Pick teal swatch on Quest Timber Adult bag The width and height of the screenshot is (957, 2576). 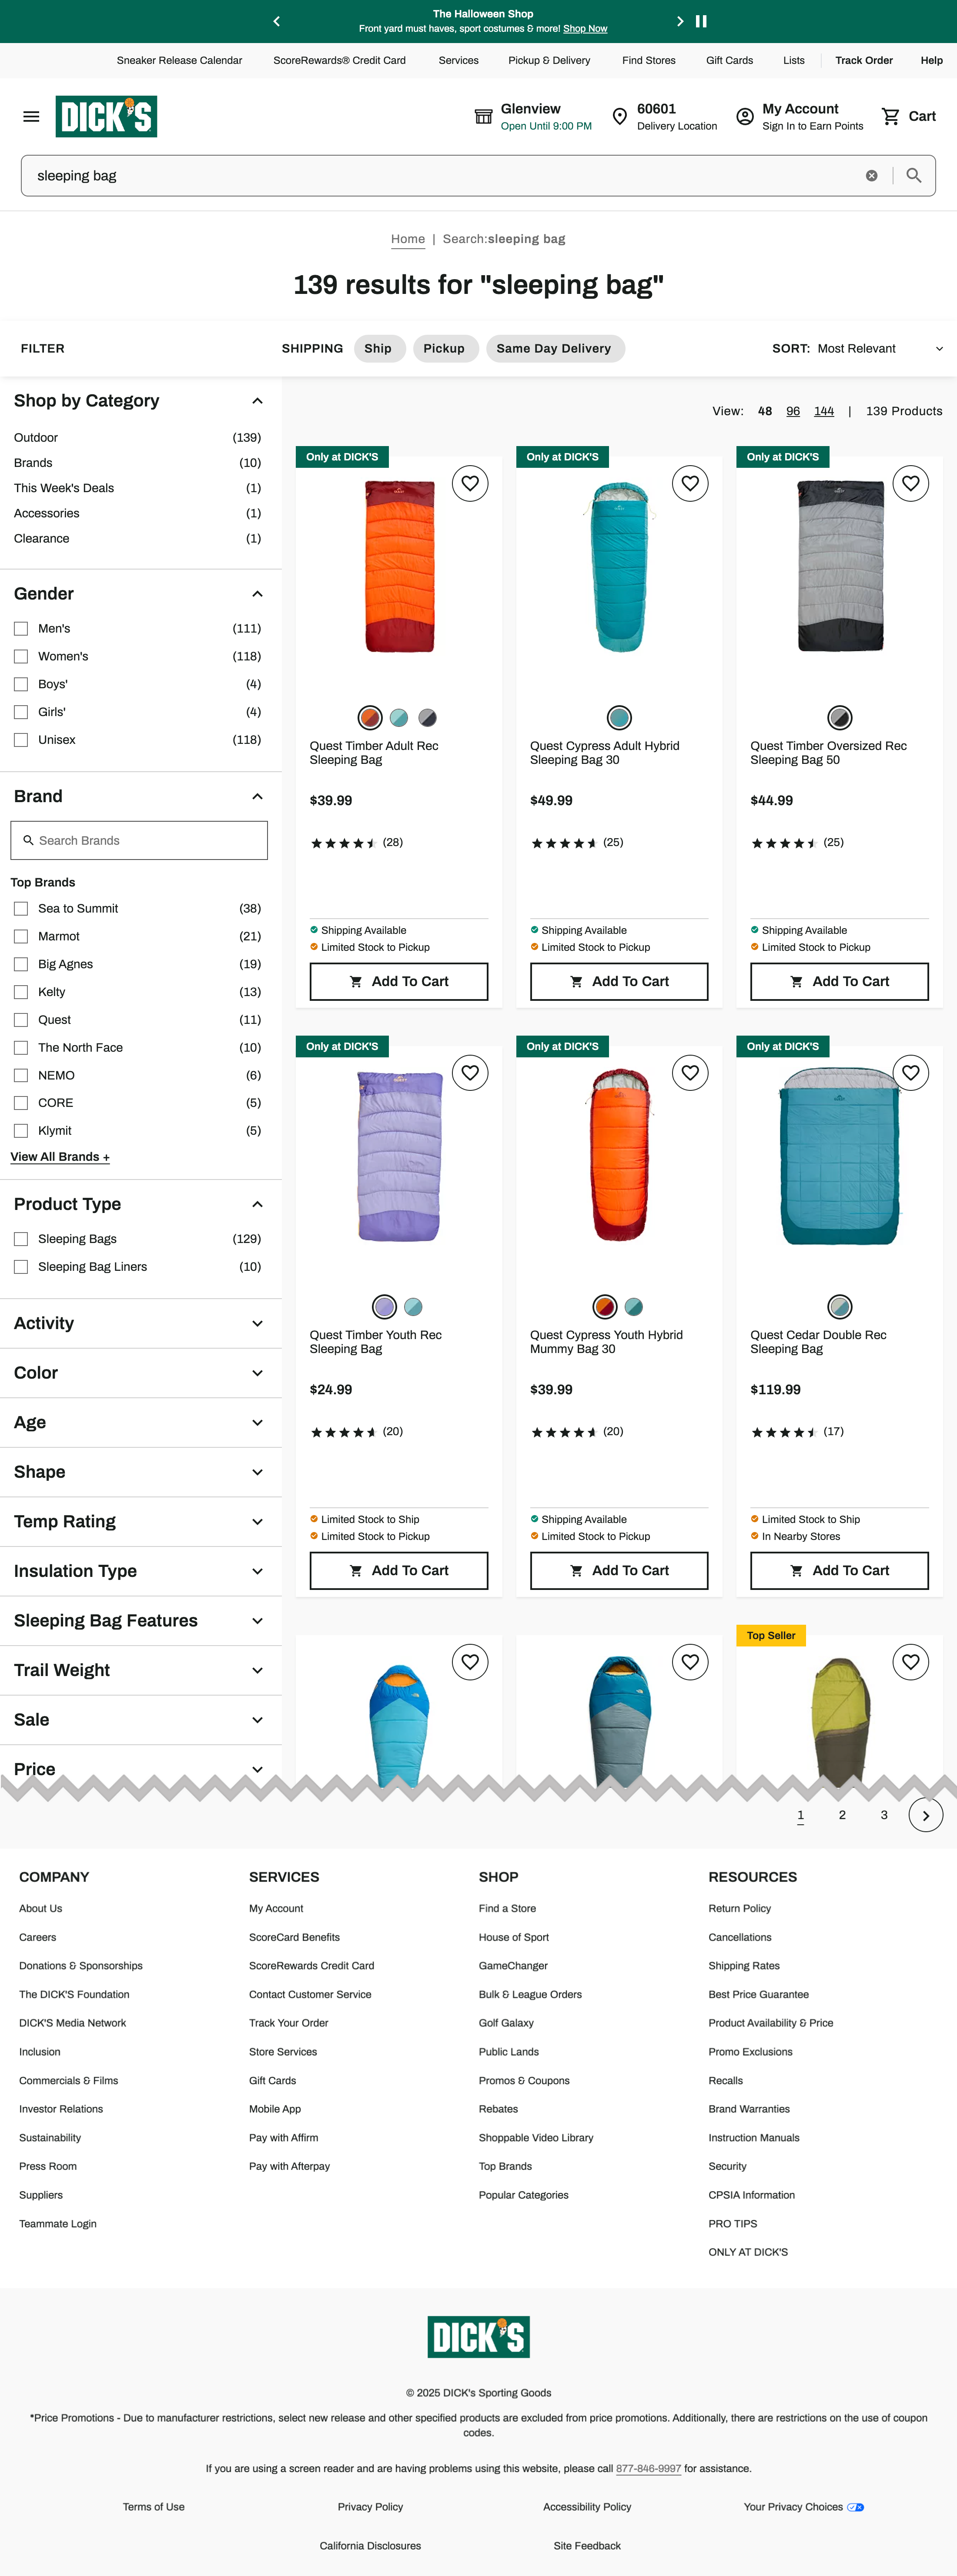(x=398, y=718)
